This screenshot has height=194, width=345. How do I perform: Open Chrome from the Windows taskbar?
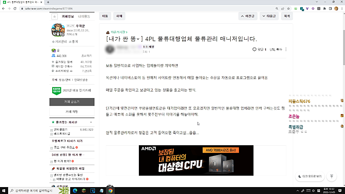click(110, 190)
